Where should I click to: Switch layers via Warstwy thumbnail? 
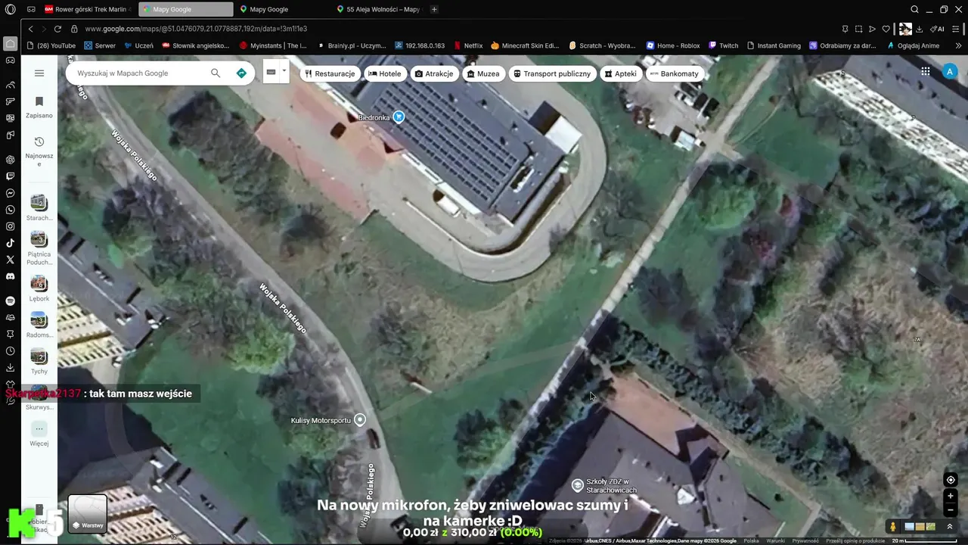88,514
